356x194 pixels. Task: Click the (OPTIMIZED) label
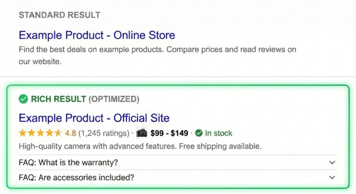pyautogui.click(x=114, y=99)
